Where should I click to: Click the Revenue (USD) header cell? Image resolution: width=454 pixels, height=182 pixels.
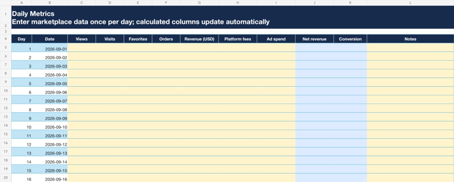click(x=199, y=39)
